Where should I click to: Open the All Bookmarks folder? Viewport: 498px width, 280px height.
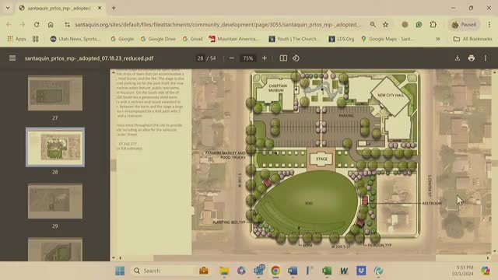coord(472,39)
